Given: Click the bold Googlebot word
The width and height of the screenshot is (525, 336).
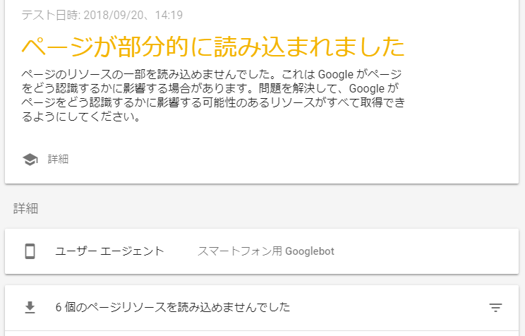Looking at the screenshot, I should pos(310,251).
